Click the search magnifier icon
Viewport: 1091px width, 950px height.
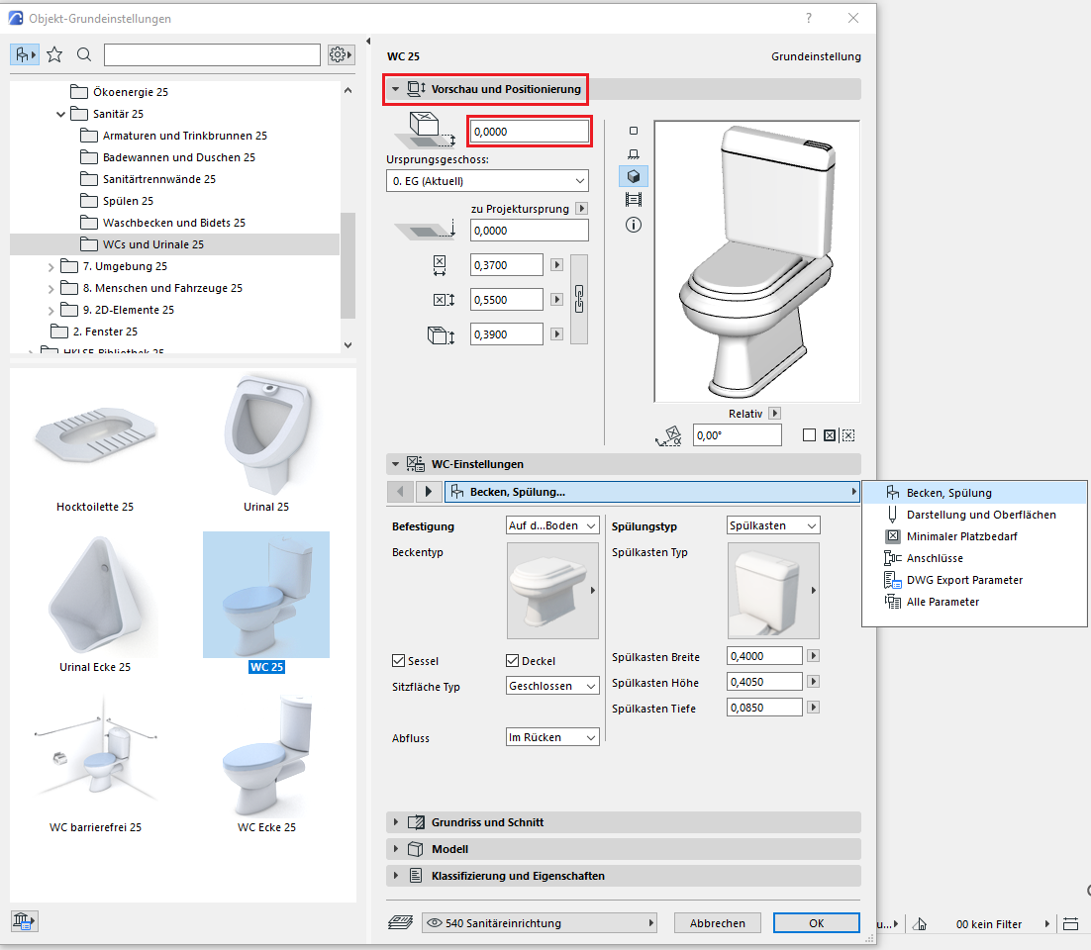84,54
